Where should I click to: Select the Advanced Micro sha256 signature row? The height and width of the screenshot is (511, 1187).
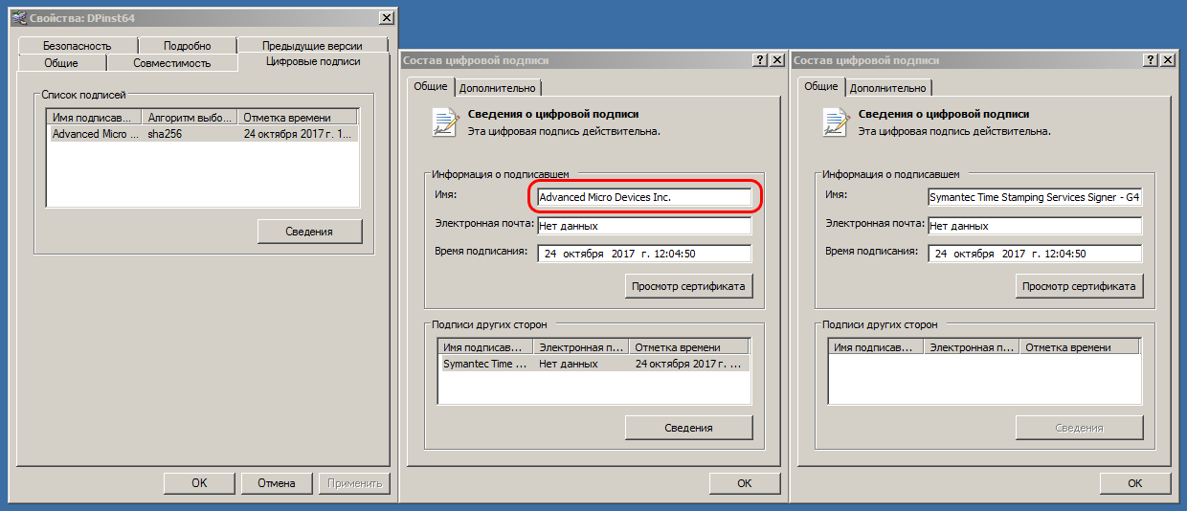coord(203,134)
